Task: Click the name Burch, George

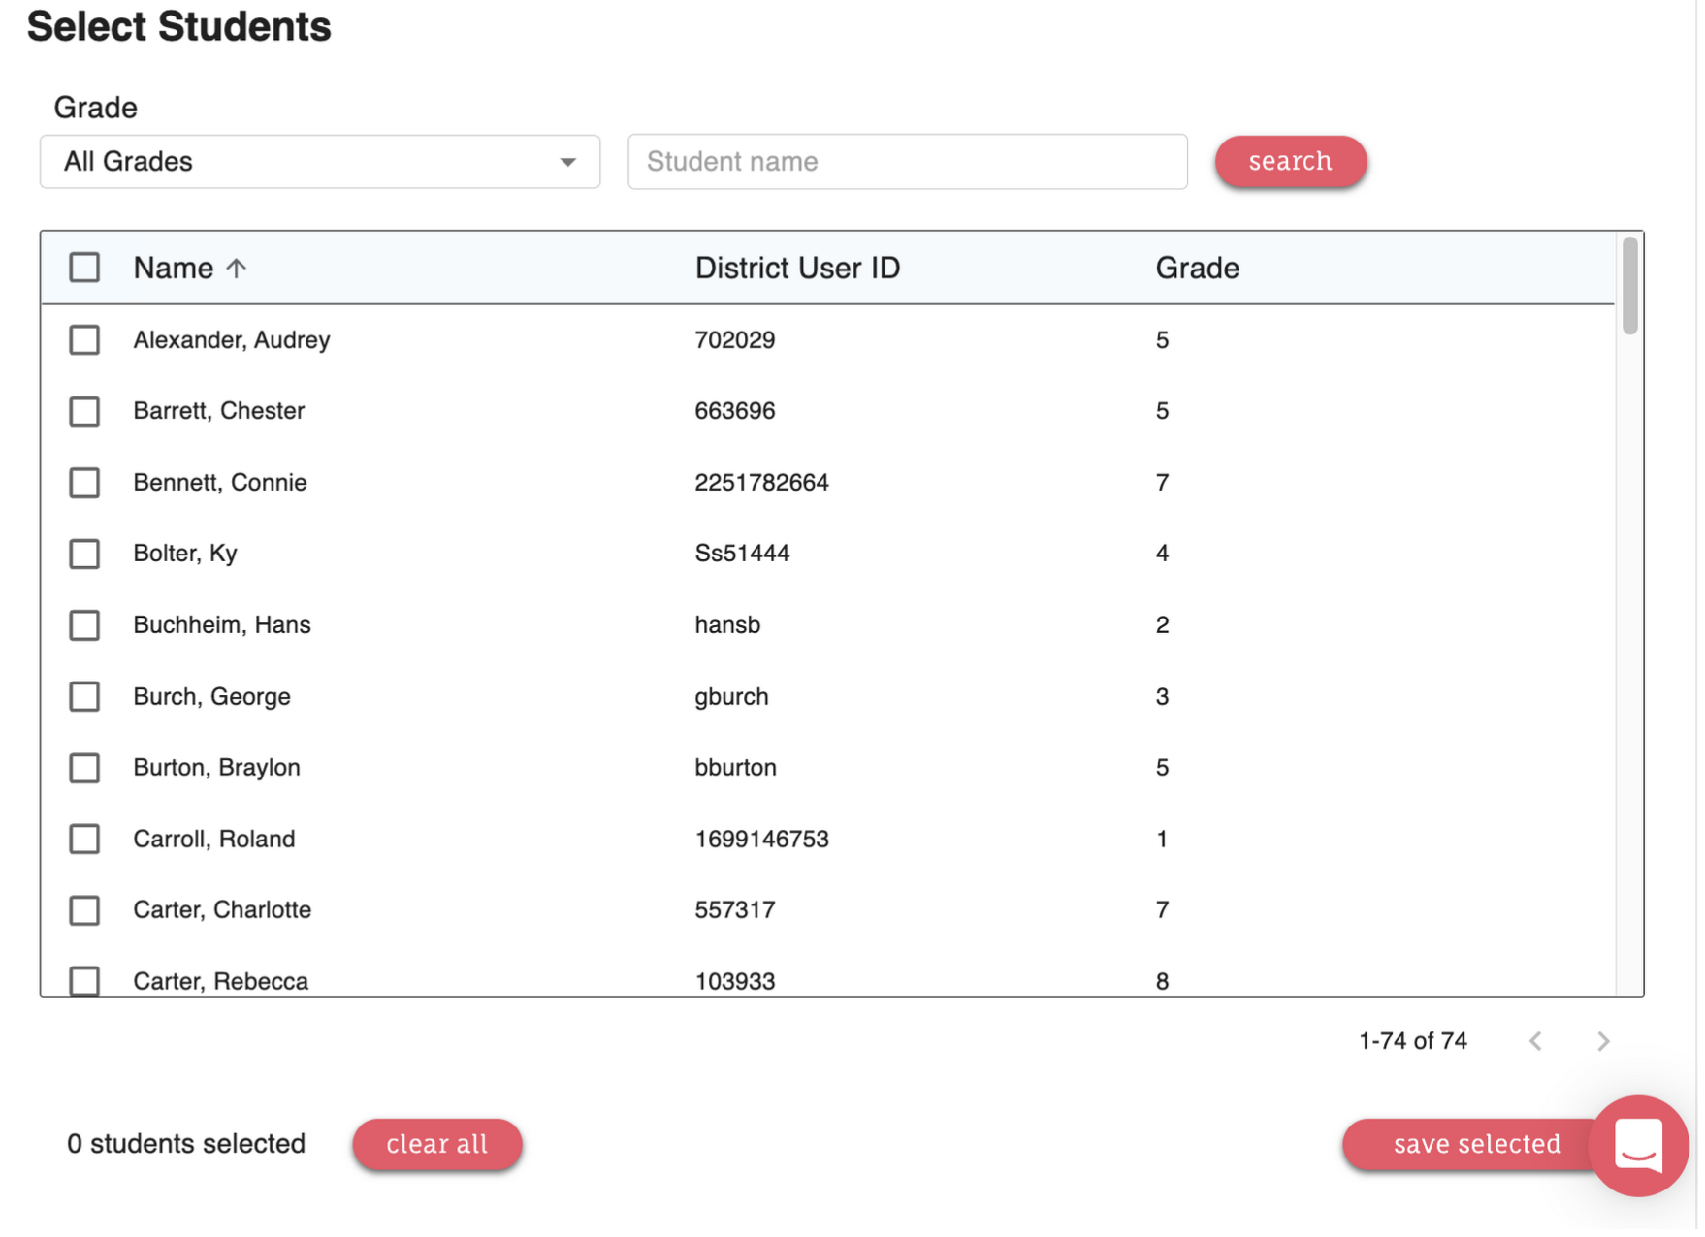Action: click(212, 699)
